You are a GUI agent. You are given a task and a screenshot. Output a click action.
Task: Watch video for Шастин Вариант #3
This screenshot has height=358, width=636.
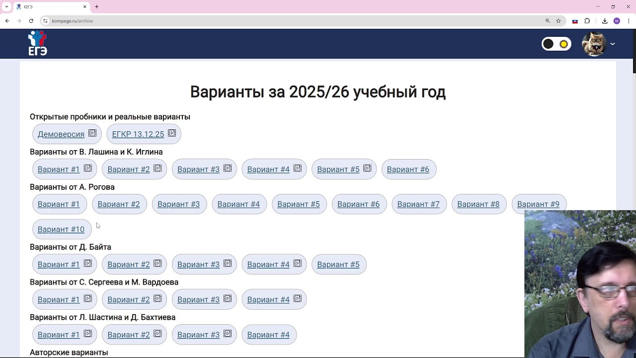point(228,334)
